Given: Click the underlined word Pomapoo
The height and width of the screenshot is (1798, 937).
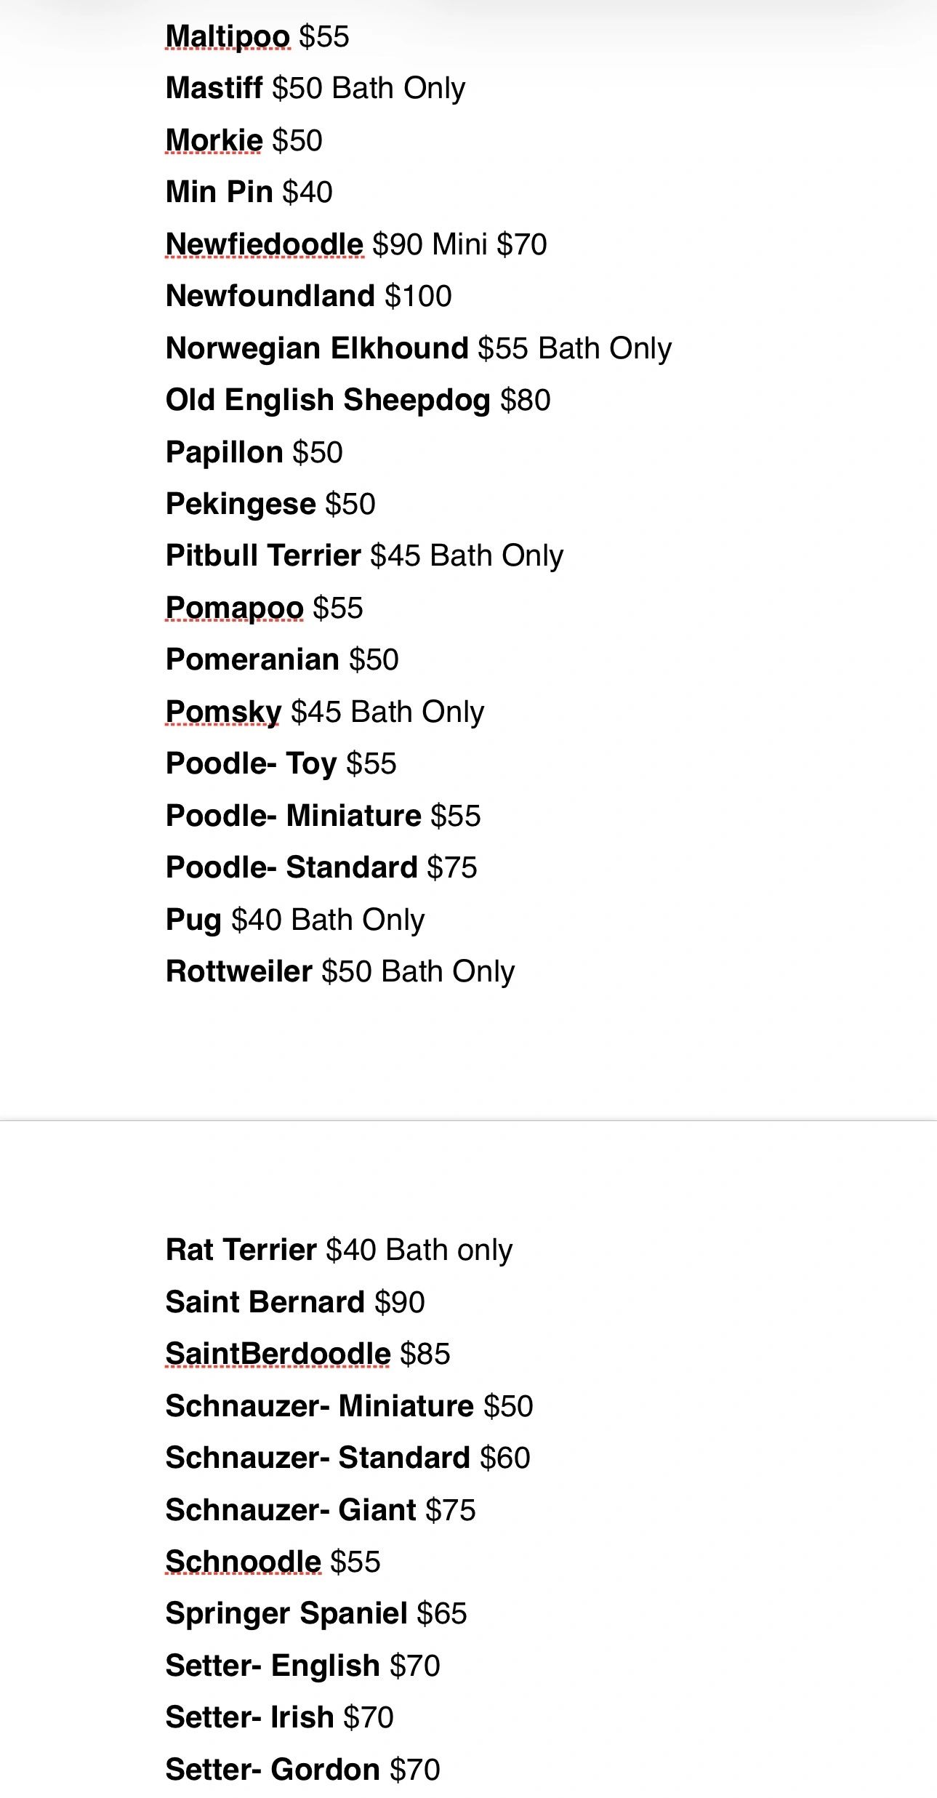Looking at the screenshot, I should (x=234, y=608).
